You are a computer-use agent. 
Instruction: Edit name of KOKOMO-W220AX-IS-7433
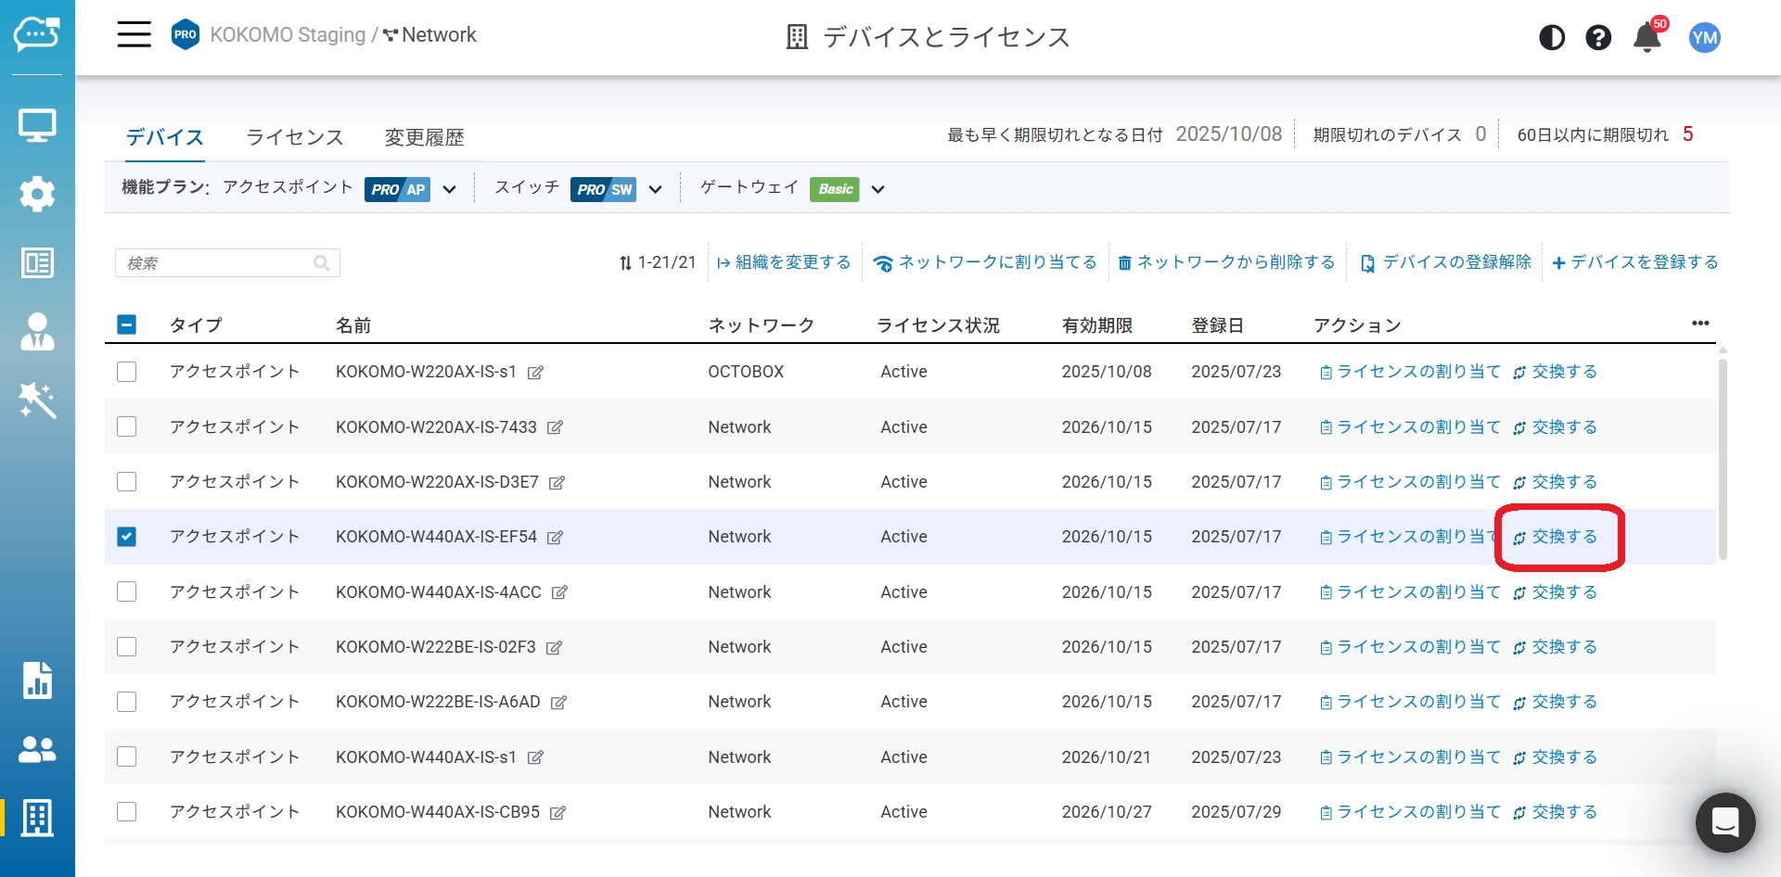555,427
